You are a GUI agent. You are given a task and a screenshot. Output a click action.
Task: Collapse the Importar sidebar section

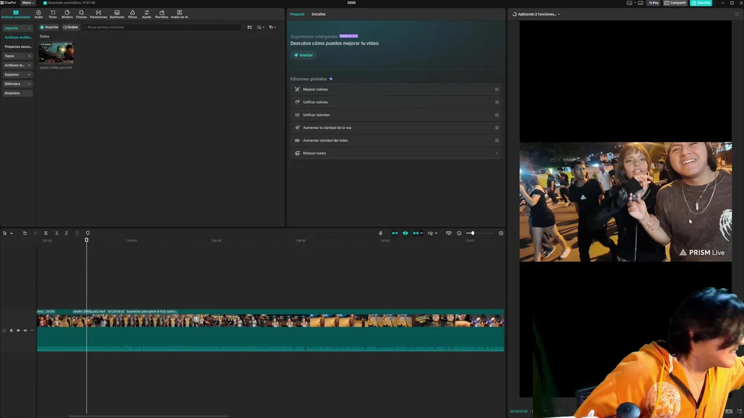(x=17, y=28)
